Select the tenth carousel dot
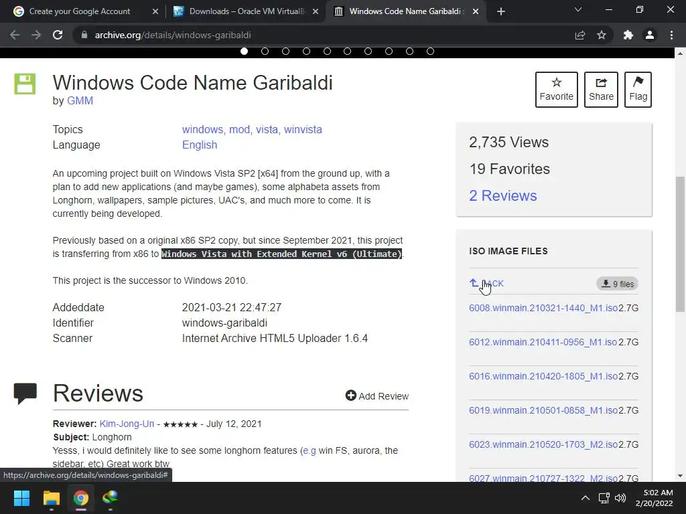This screenshot has width=686, height=514. coord(430,51)
